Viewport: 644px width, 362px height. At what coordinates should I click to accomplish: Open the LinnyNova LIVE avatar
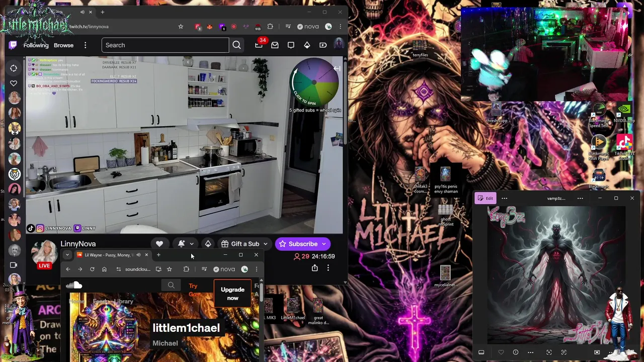(44, 254)
